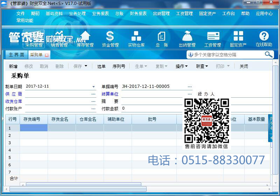Select the 存货编号 cell in row 1
The width and height of the screenshot is (280, 196).
[34, 128]
